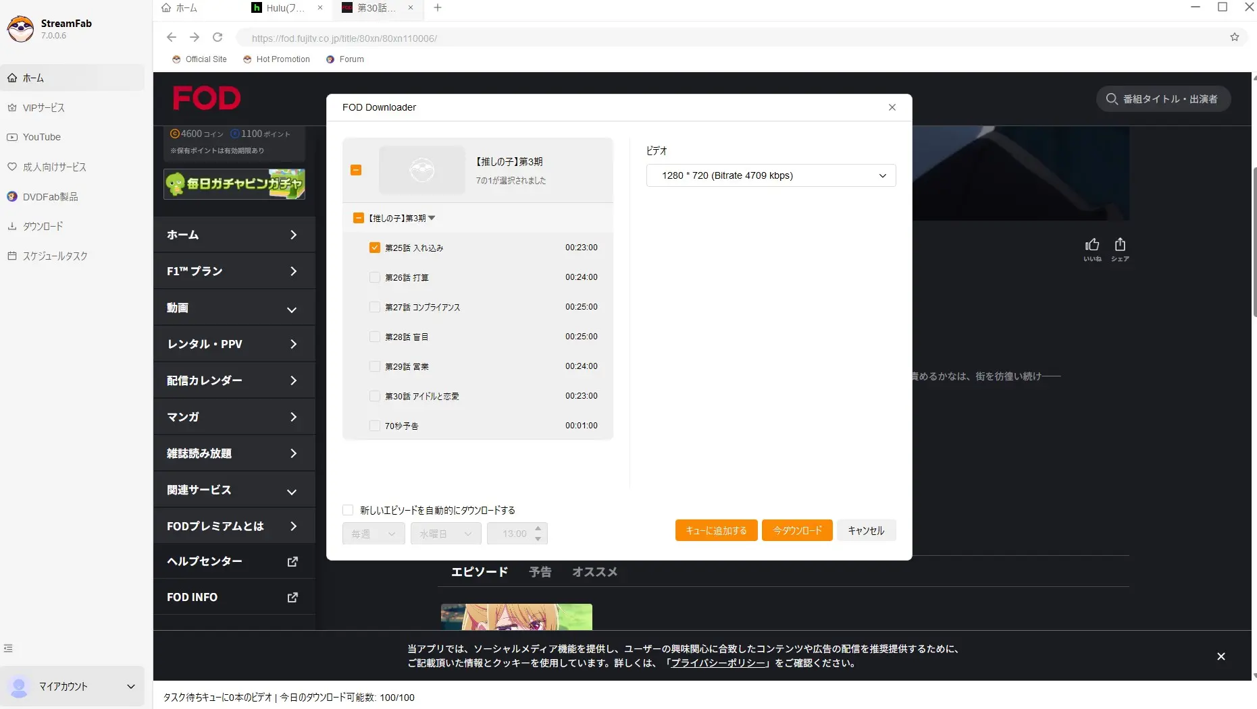Close the Hulu tab
The image size is (1257, 709).
tap(320, 7)
